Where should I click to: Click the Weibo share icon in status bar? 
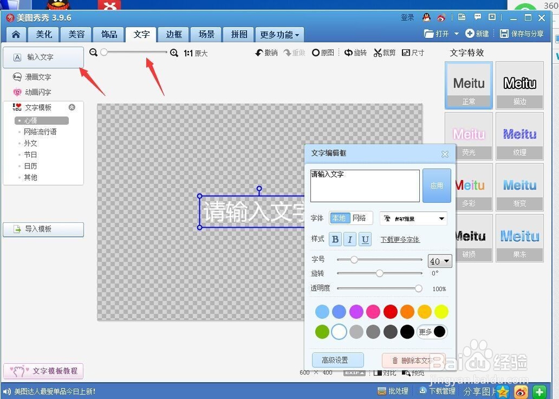[521, 392]
